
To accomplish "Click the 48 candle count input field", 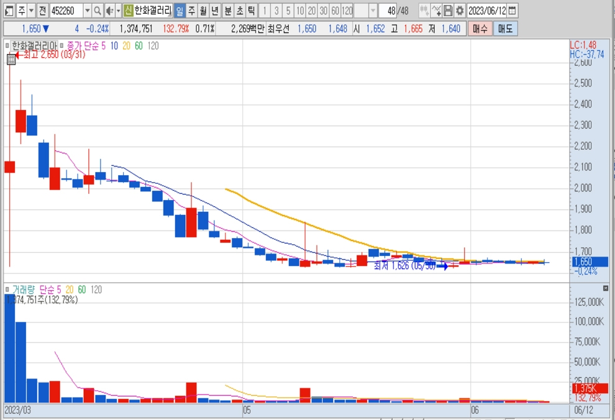I will coord(388,11).
